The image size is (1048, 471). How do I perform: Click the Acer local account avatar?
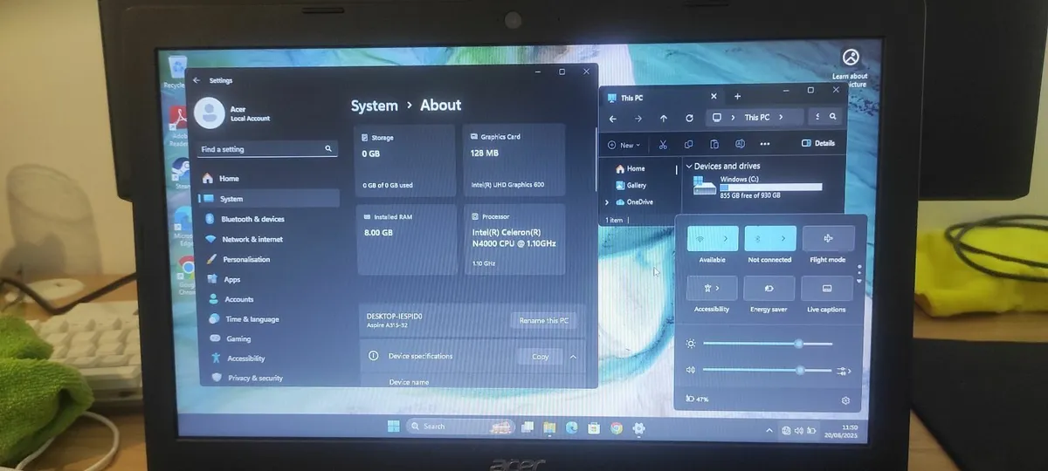point(210,113)
